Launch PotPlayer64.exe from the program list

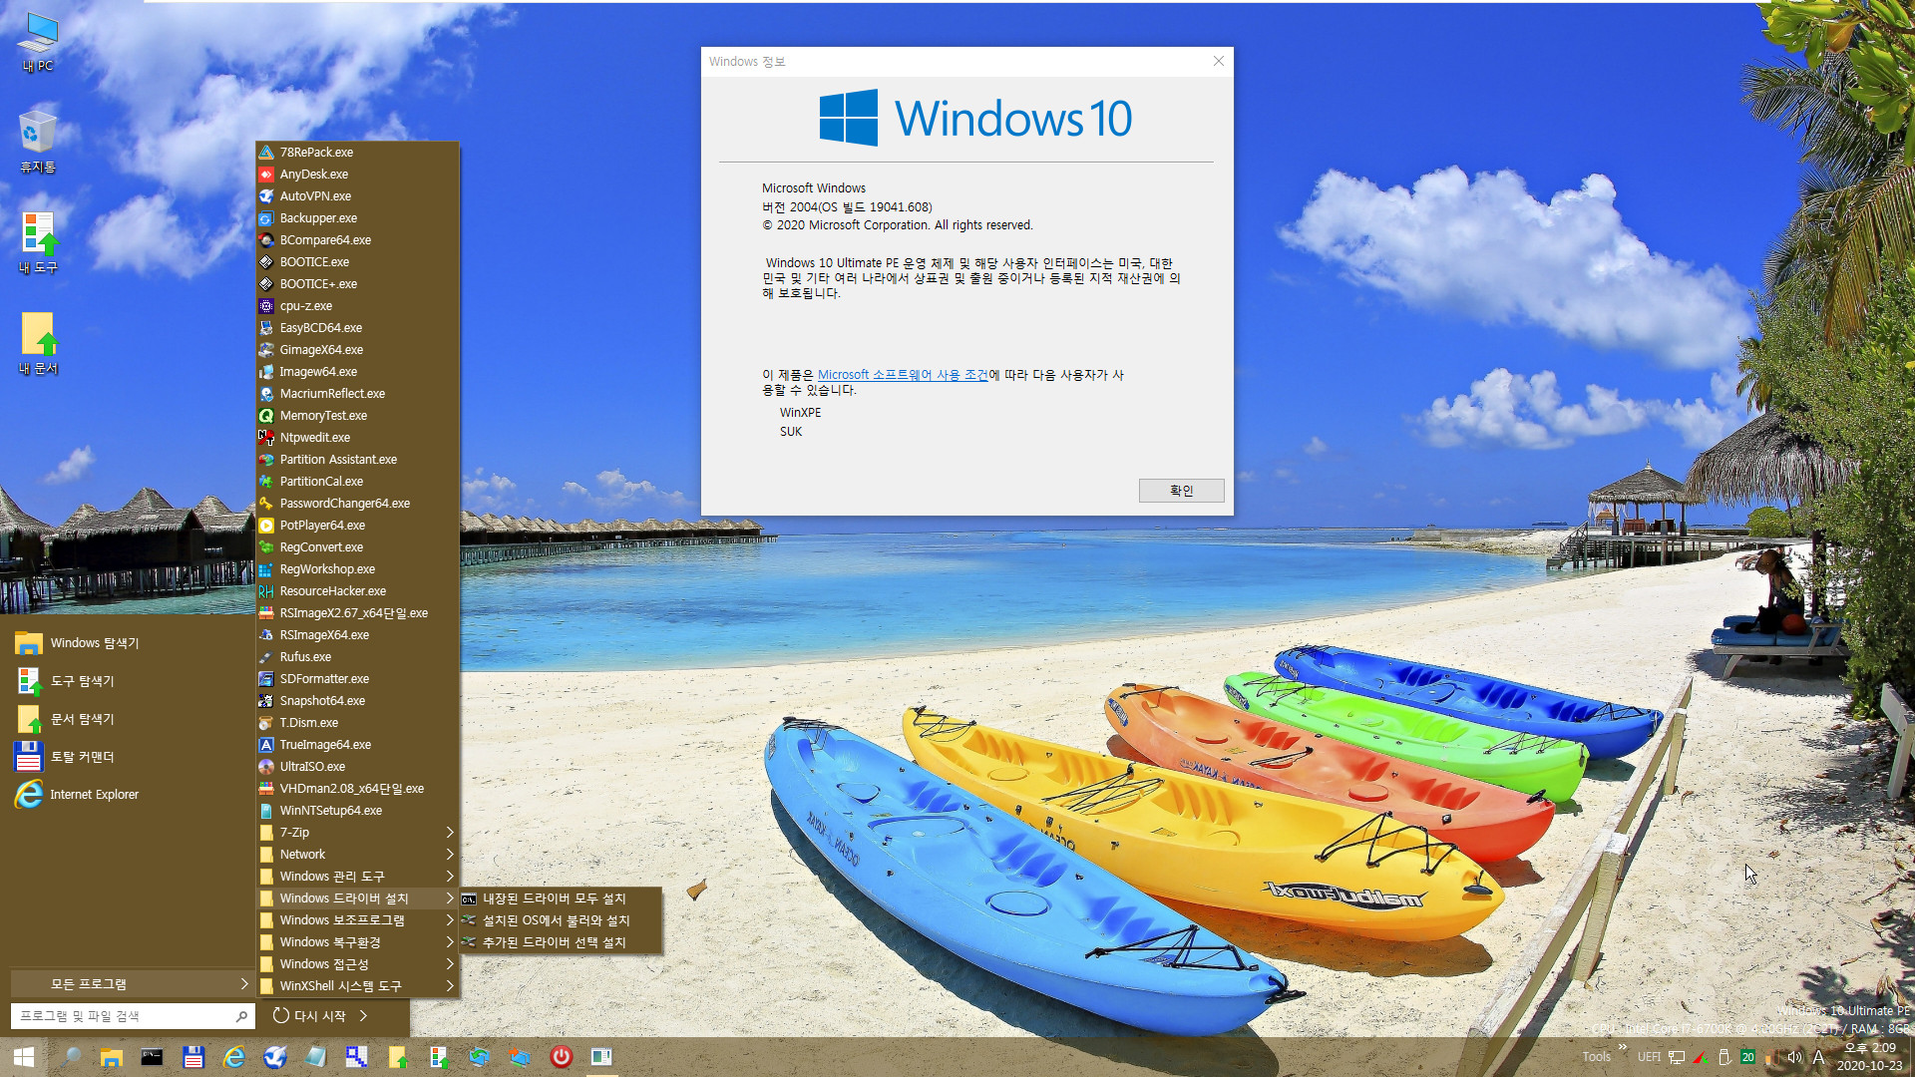tap(357, 526)
